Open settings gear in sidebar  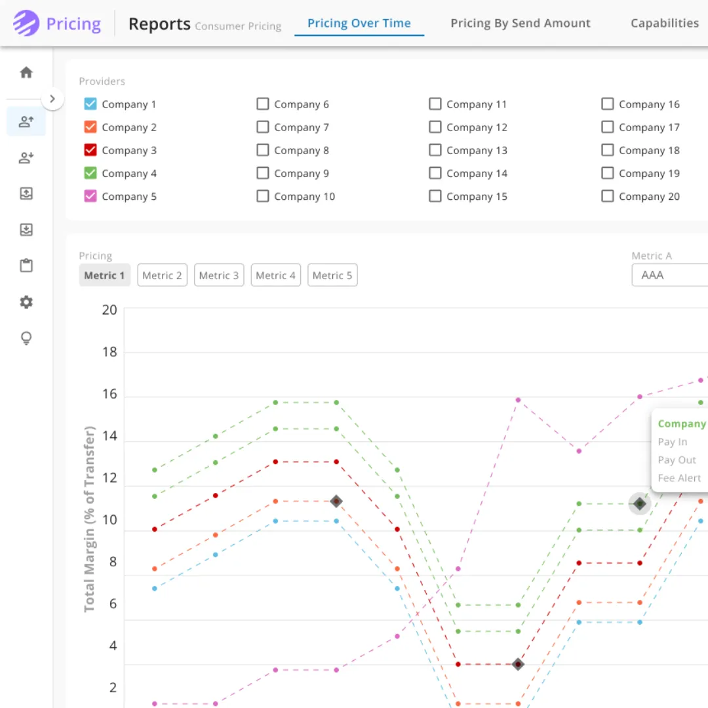(26, 302)
